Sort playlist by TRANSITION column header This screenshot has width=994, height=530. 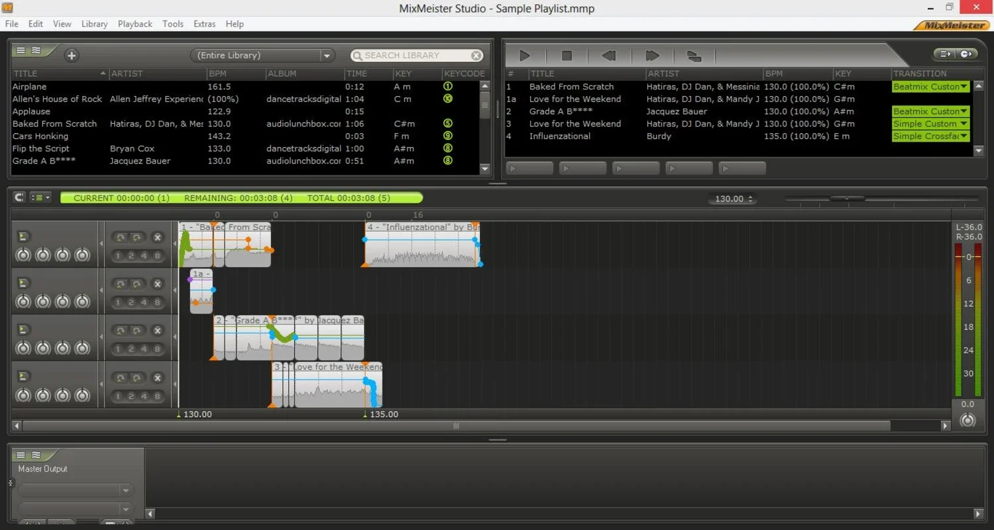pyautogui.click(x=932, y=74)
